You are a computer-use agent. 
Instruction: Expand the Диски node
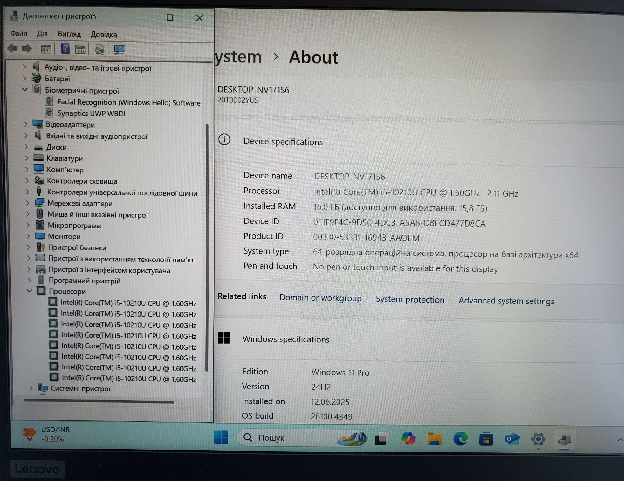[26, 147]
